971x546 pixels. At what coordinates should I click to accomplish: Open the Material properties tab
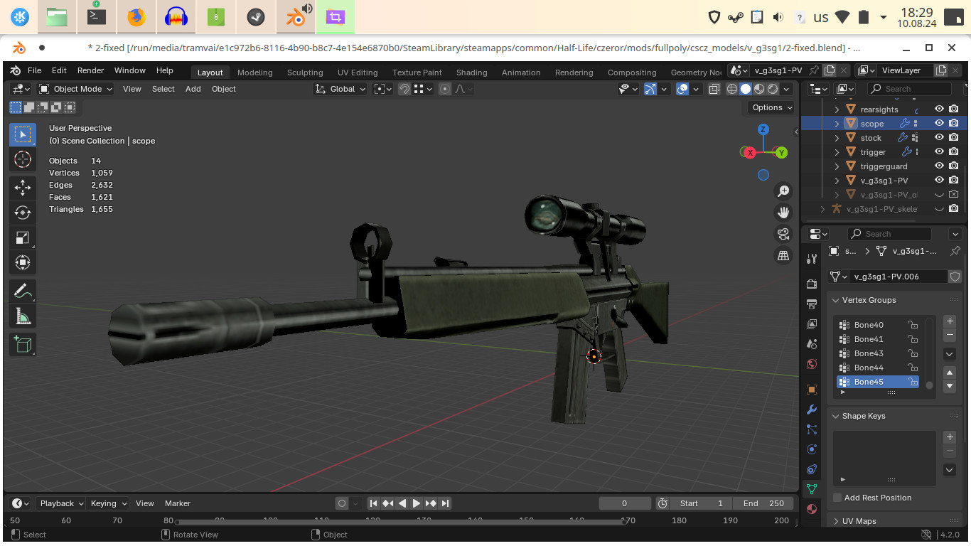tap(812, 509)
